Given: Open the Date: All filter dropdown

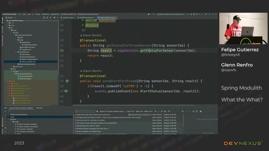Looking at the screenshot, I should (x=139, y=112).
